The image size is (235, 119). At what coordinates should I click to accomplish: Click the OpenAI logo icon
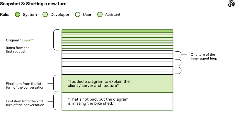(x=231, y=4)
